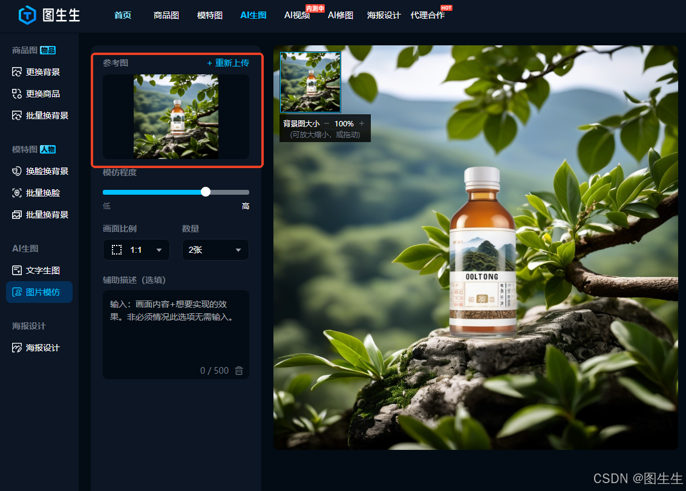
Task: Open the AI修图 top tab
Action: tap(341, 15)
